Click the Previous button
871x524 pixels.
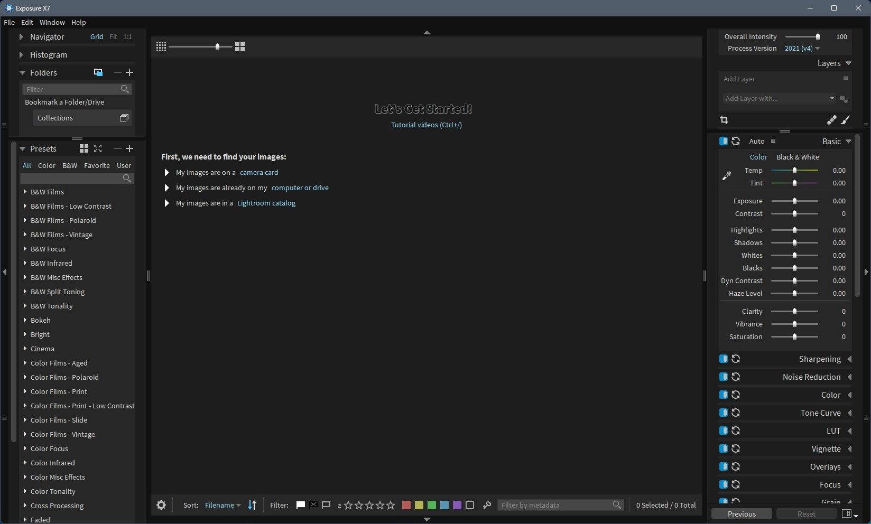(x=742, y=514)
